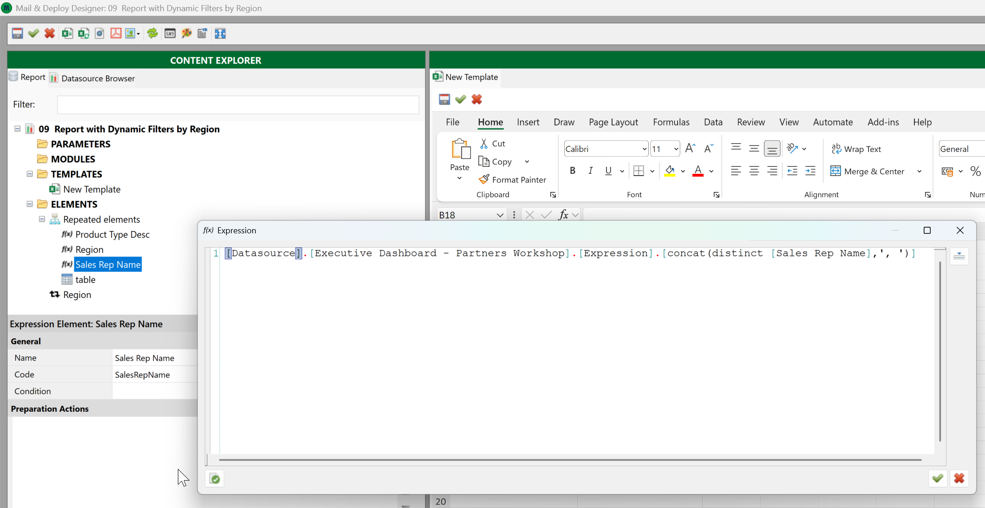Open the Calibri font name dropdown
Image resolution: width=985 pixels, height=508 pixels.
click(x=644, y=149)
